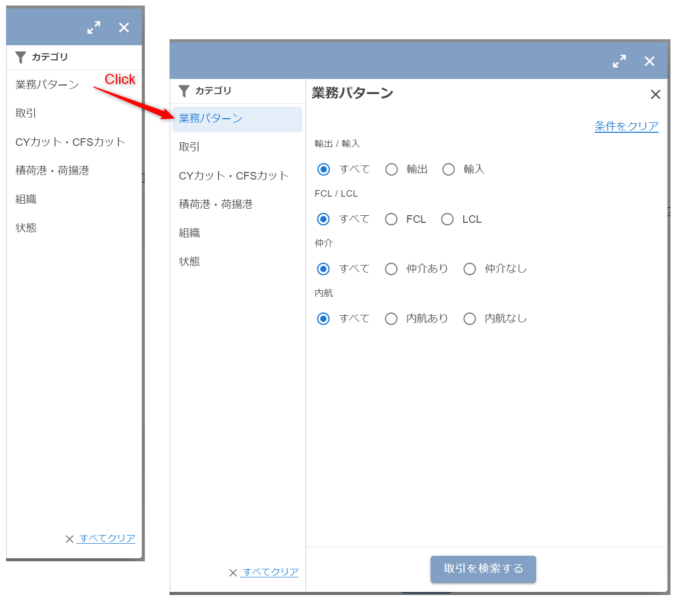Select the 輸入 radio button
Image resolution: width=675 pixels, height=599 pixels.
(x=448, y=169)
